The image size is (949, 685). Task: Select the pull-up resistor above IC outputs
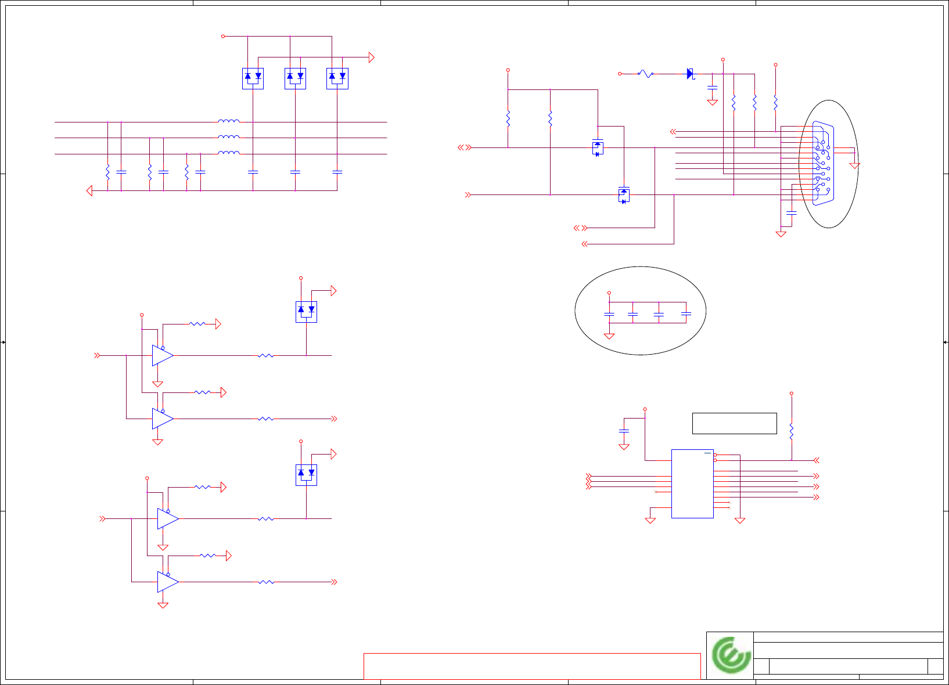point(791,431)
